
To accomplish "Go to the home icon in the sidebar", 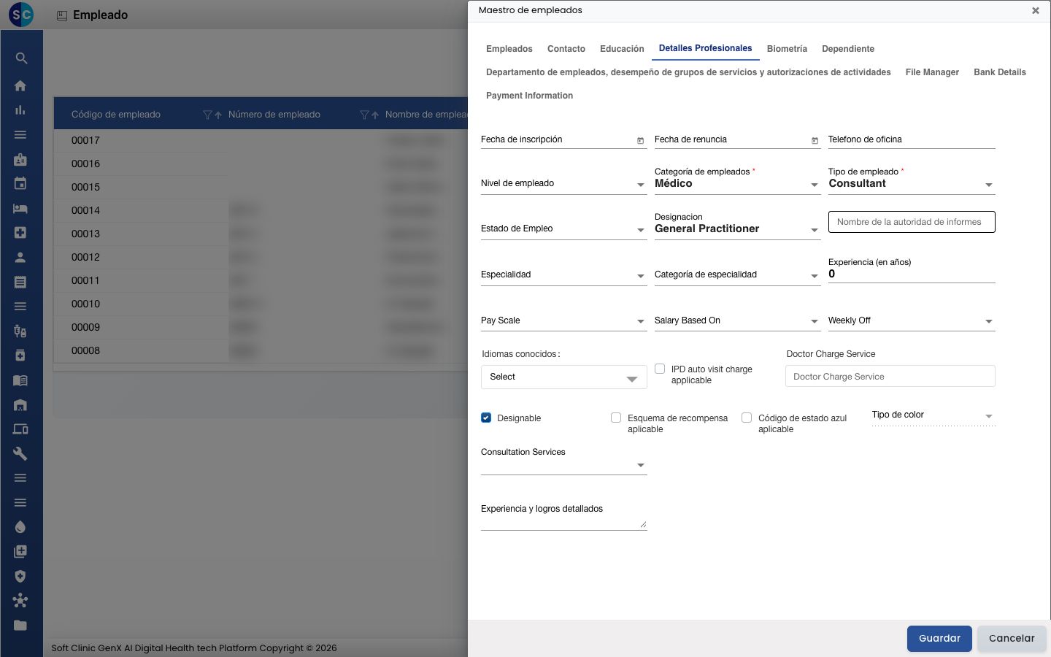I will 20,86.
